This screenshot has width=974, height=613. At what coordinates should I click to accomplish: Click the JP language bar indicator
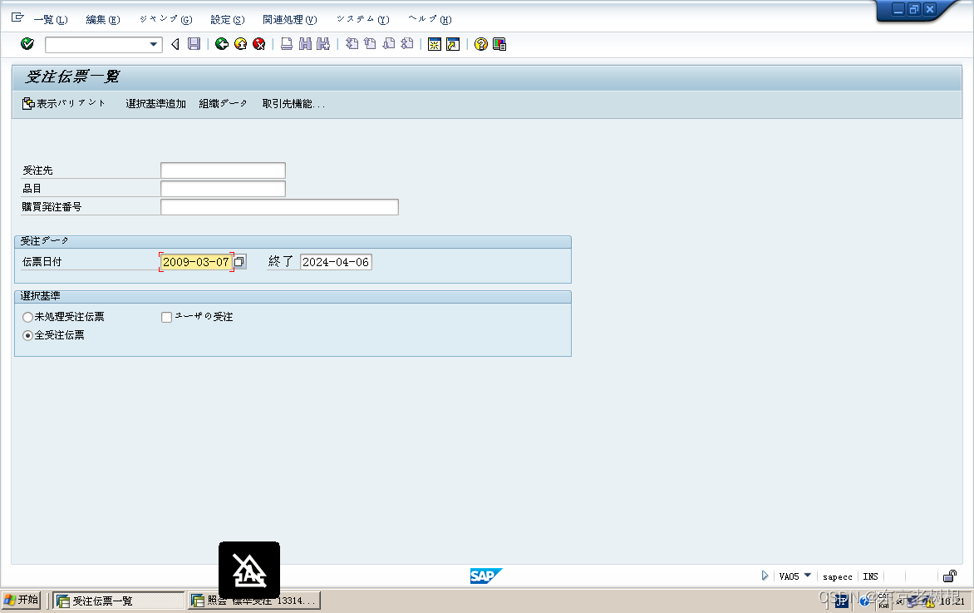pyautogui.click(x=841, y=601)
